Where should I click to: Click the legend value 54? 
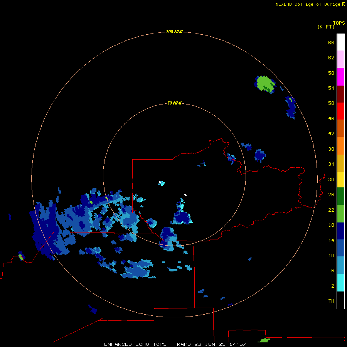pos(331,88)
